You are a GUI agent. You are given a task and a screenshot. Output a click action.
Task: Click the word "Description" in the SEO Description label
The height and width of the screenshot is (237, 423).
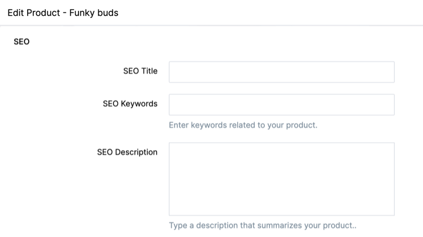click(x=136, y=152)
